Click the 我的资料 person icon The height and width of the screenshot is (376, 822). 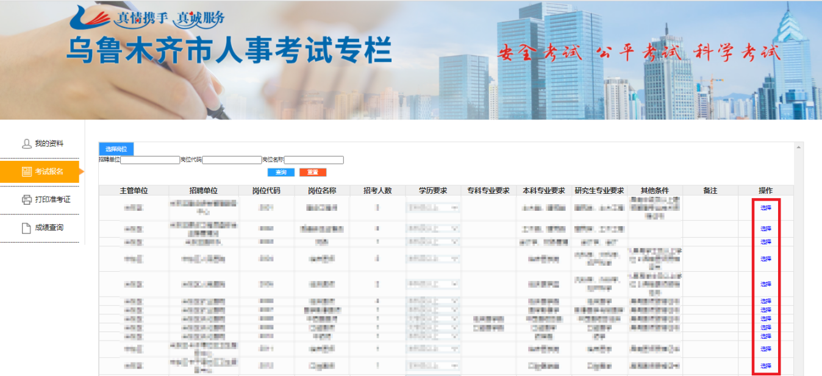[x=26, y=144]
